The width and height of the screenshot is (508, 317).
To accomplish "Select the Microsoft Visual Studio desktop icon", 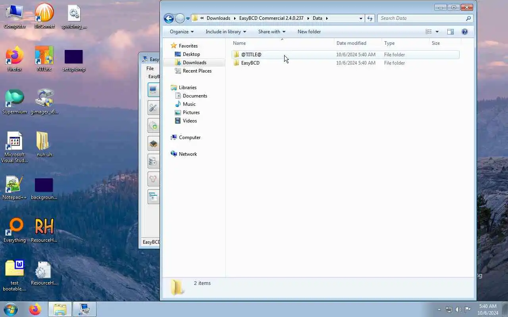I will 15,147.
